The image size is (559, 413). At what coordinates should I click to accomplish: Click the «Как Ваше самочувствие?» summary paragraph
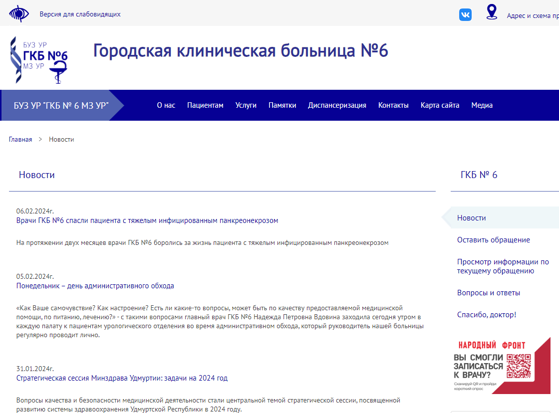tap(220, 321)
